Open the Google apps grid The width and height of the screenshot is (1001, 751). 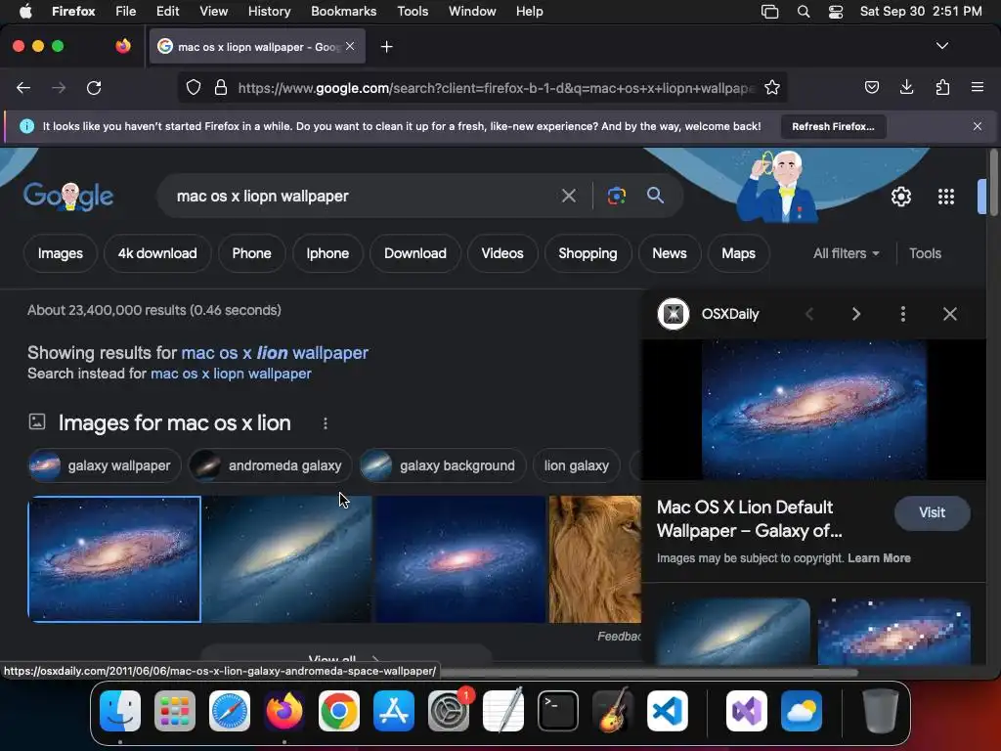tap(946, 197)
